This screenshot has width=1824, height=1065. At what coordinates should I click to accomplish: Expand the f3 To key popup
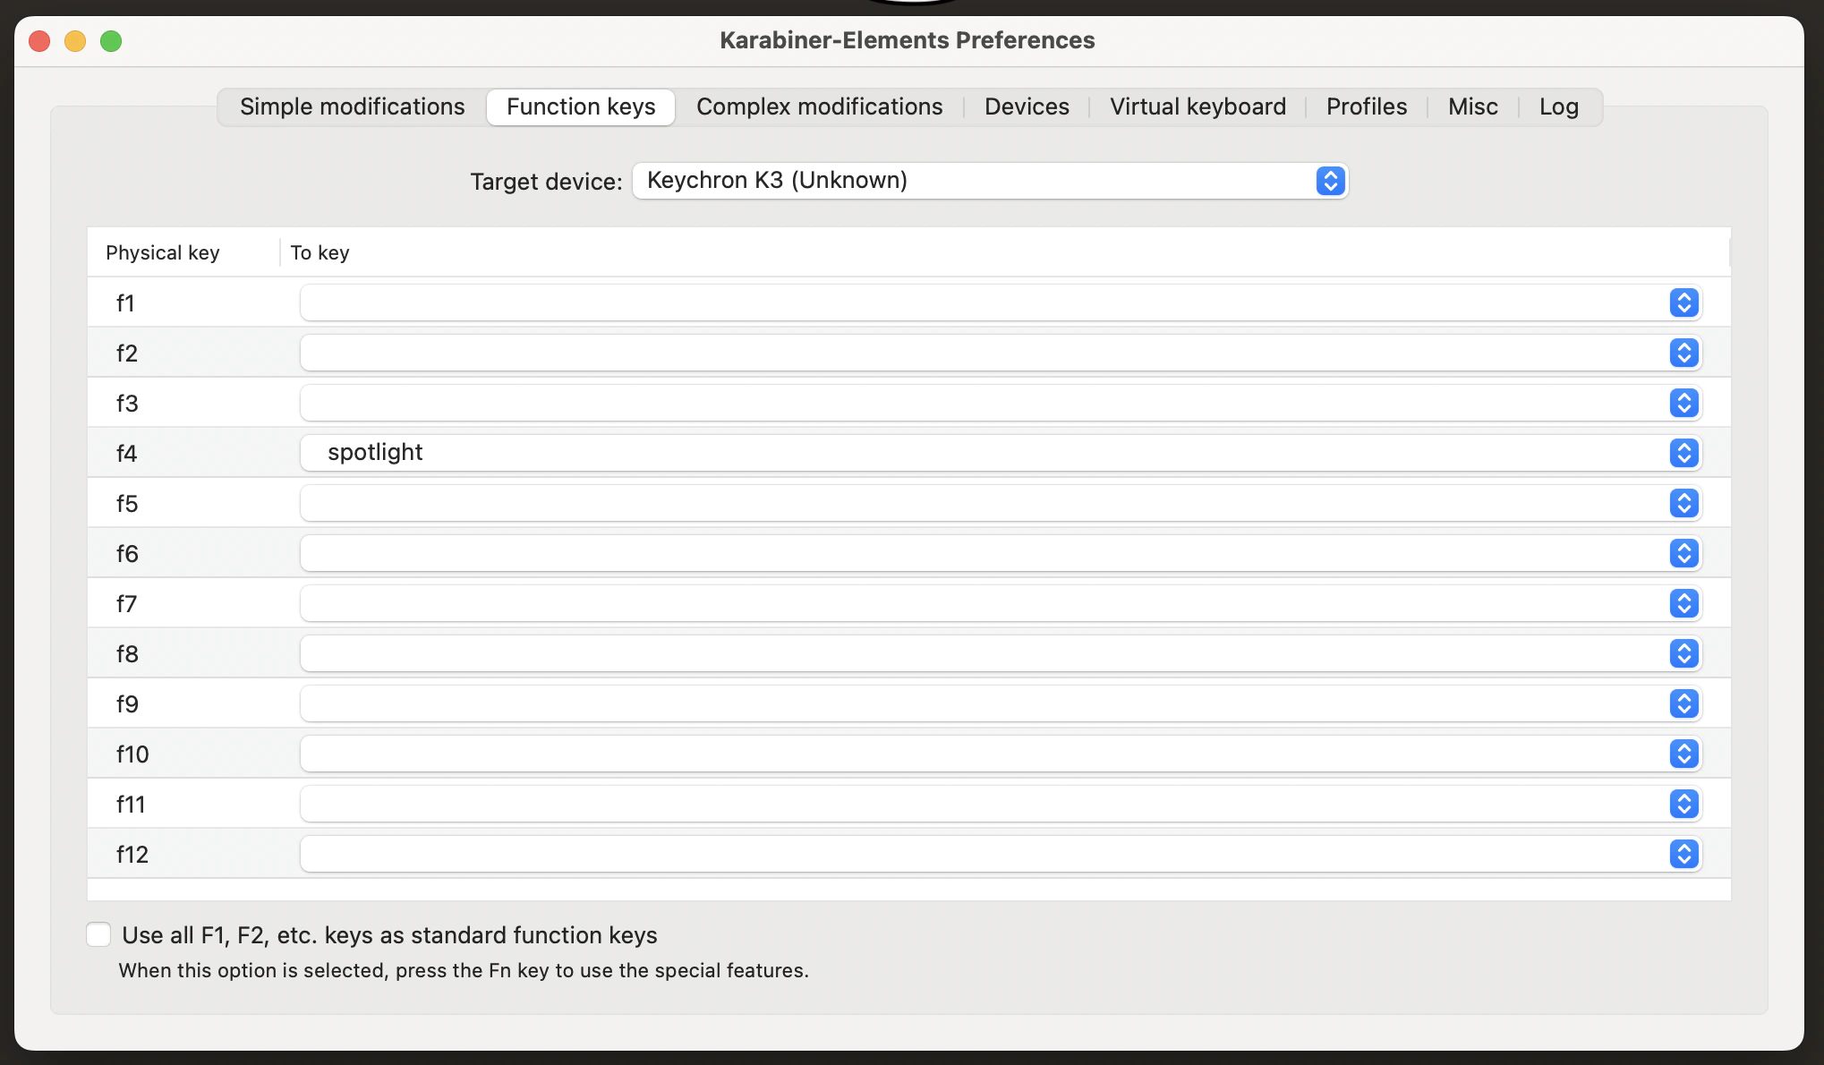[1000, 403]
